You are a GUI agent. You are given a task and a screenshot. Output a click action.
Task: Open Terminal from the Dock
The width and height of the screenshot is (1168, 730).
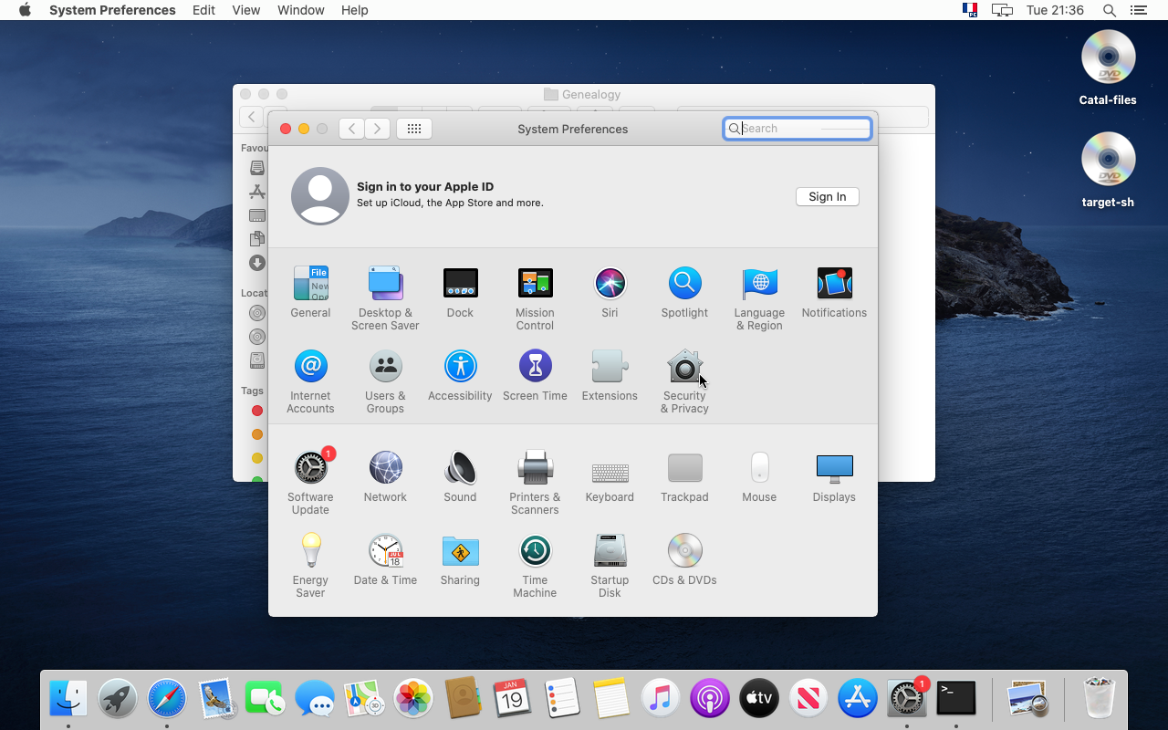point(955,699)
